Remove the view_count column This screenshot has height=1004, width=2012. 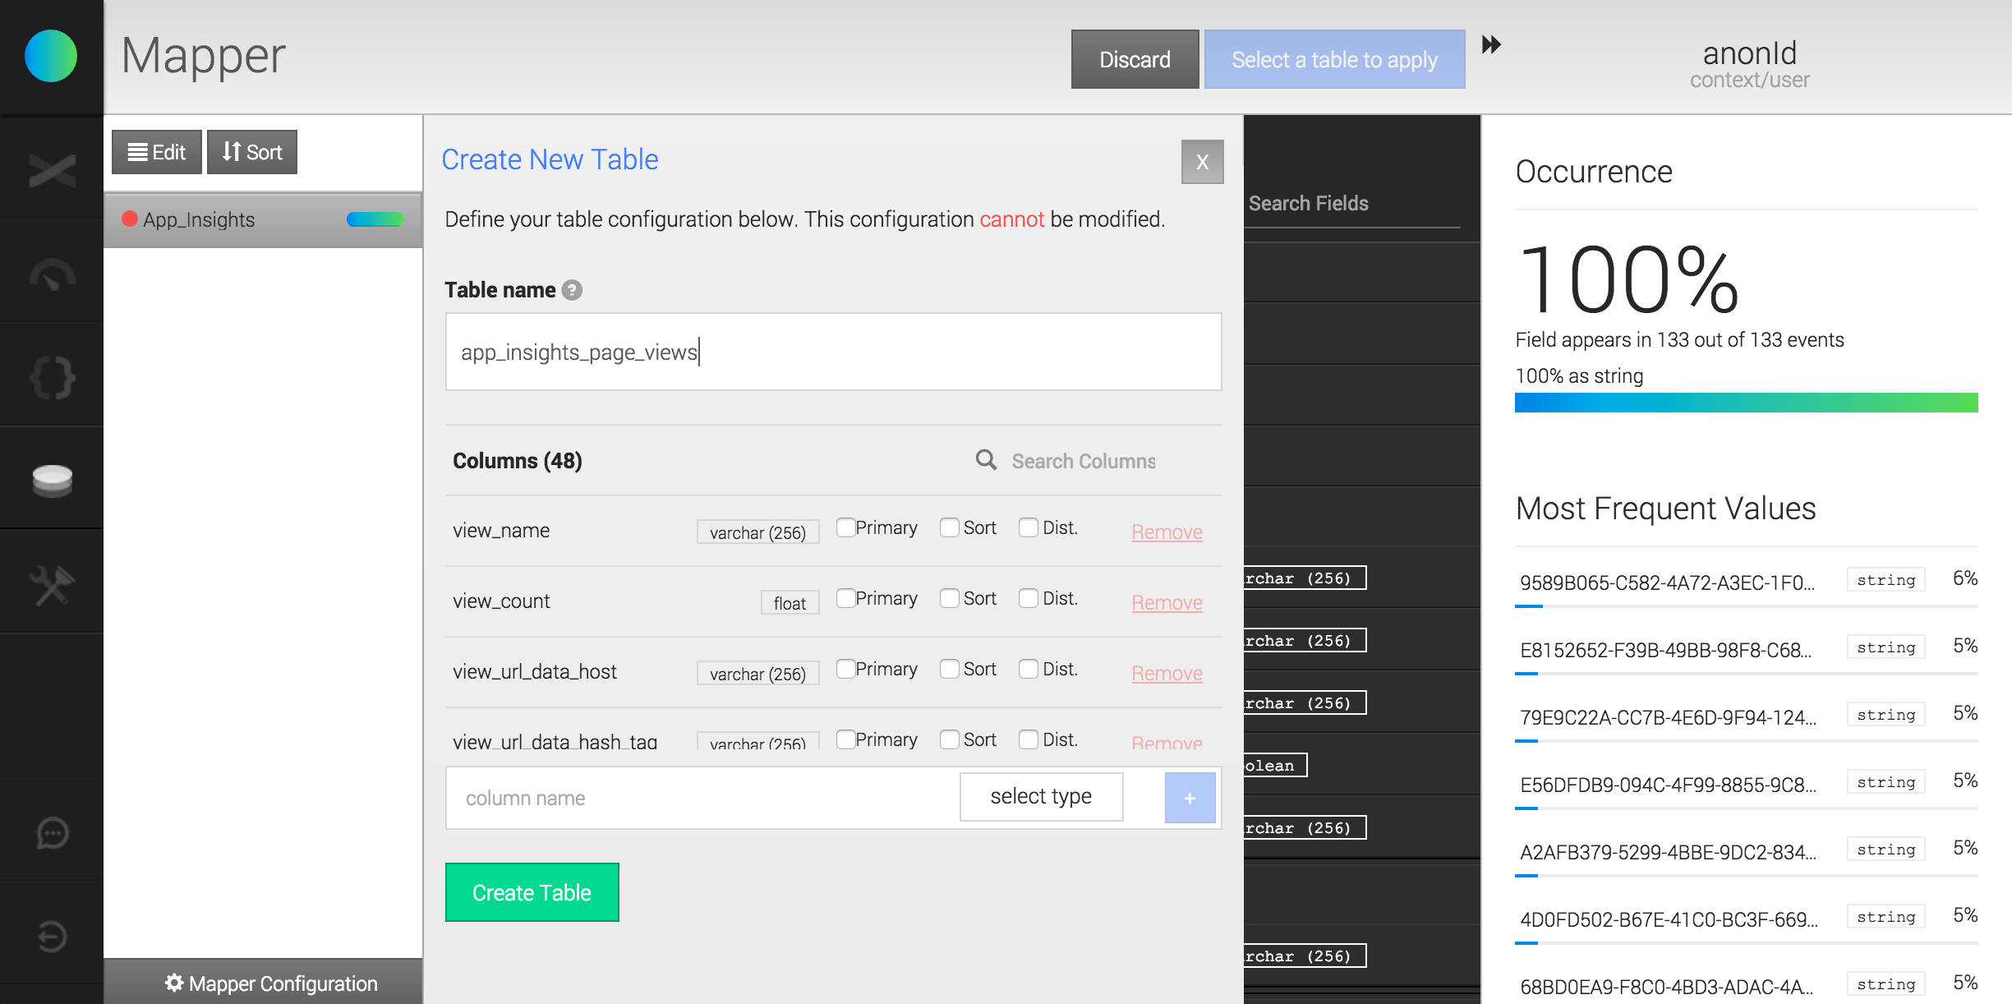[1166, 602]
